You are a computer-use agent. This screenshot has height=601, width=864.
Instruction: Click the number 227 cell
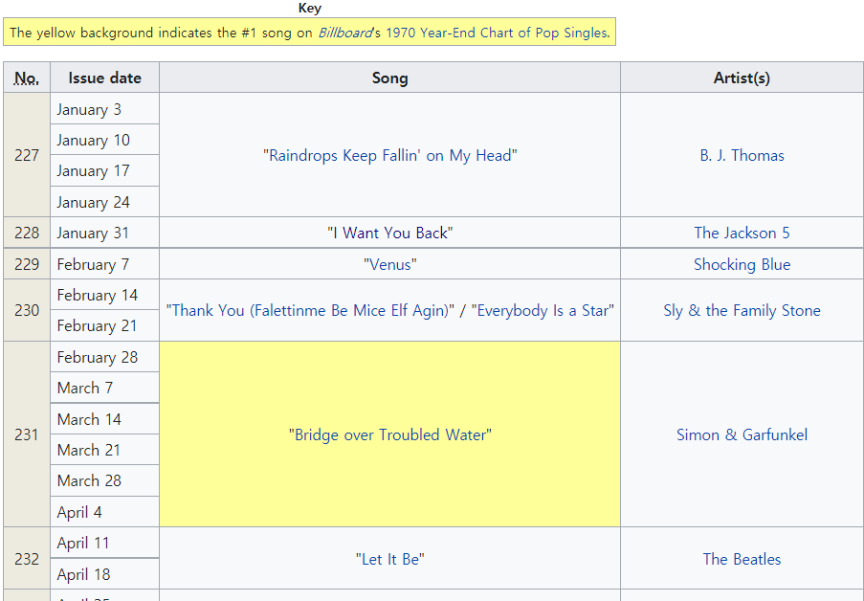(27, 155)
